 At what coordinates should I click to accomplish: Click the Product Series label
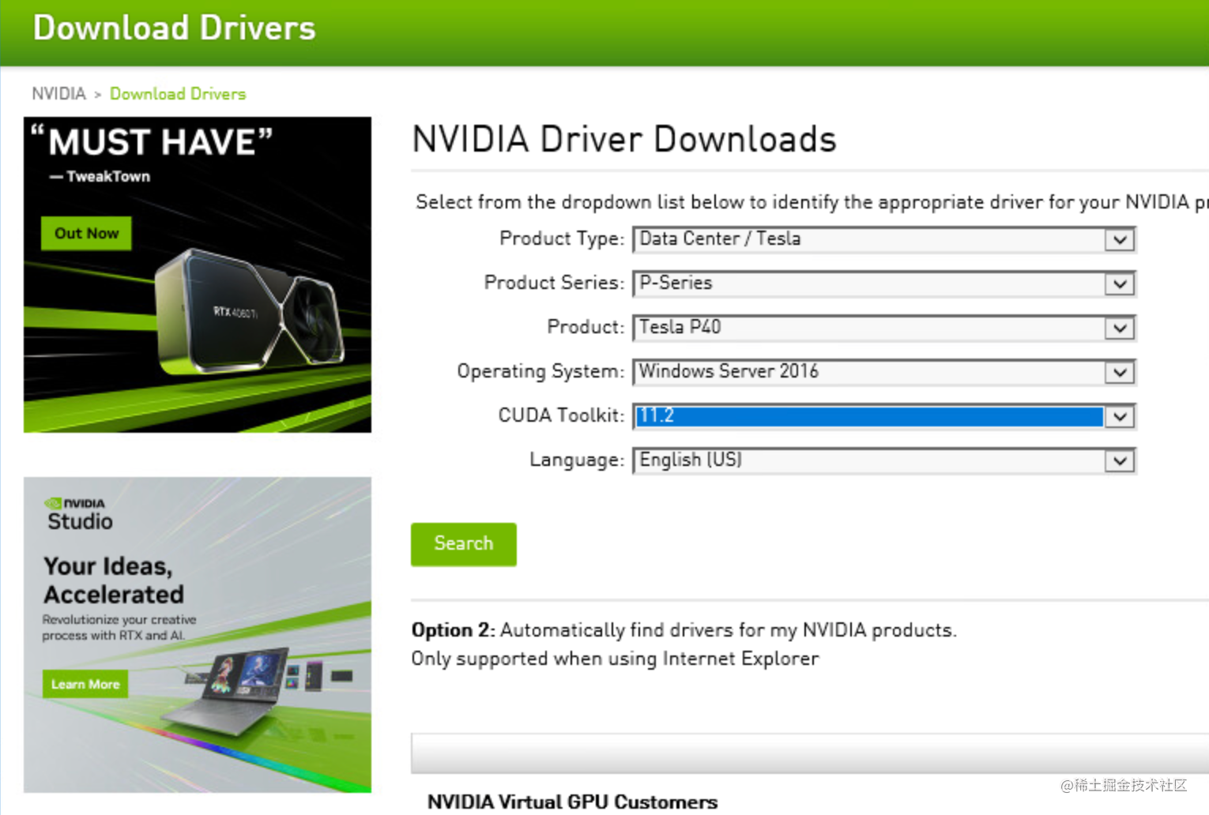coord(554,283)
